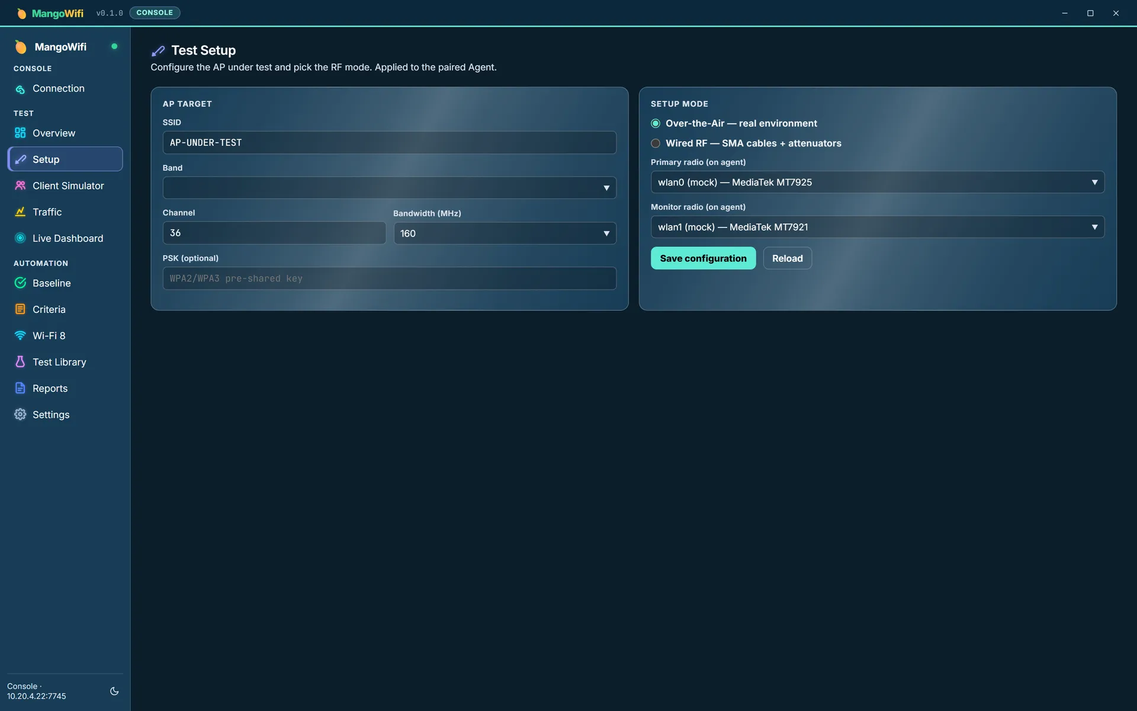Open the Traffic page
1137x711 pixels.
click(65, 212)
